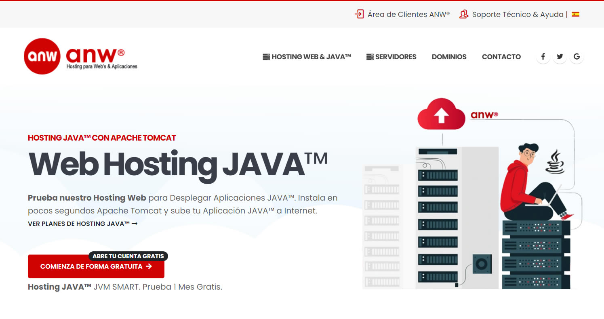604x319 pixels.
Task: Click the list icon next to HOSTING WEB & JAVA
Action: click(x=266, y=57)
